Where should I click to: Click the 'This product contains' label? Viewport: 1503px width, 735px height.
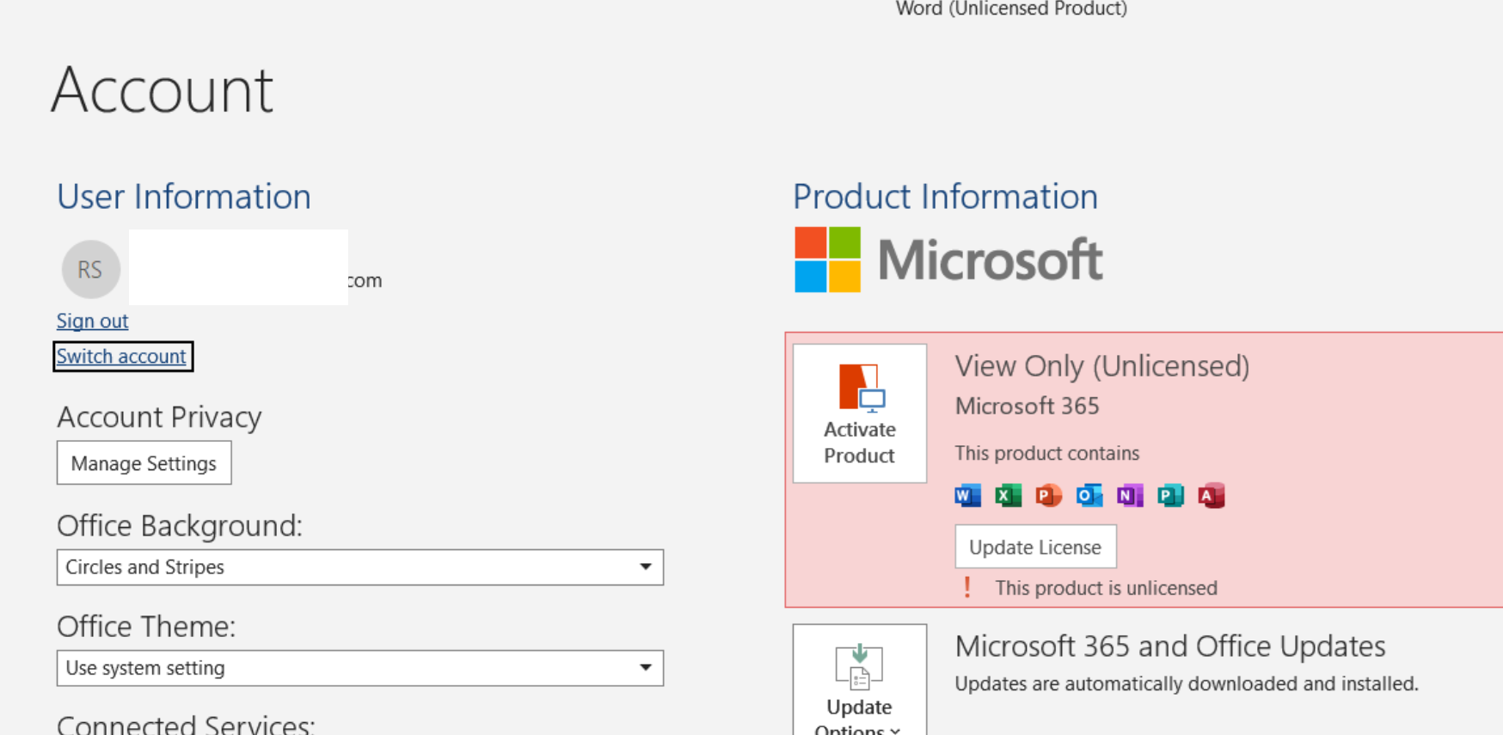(1046, 453)
